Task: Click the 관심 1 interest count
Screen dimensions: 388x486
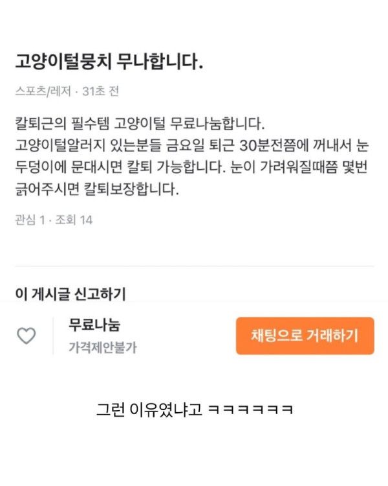Action: pyautogui.click(x=30, y=220)
